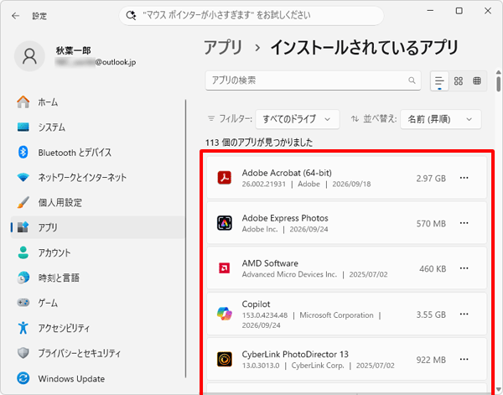This screenshot has width=503, height=395.
Task: Open Gaming settings
Action: point(98,303)
